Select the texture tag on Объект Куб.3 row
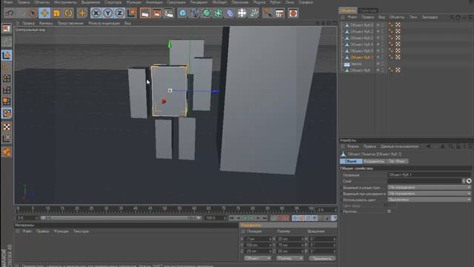The width and height of the screenshot is (474, 267). [398, 38]
